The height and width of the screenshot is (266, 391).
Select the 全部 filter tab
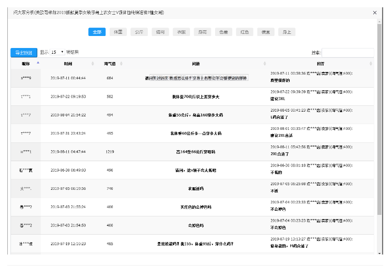point(97,32)
